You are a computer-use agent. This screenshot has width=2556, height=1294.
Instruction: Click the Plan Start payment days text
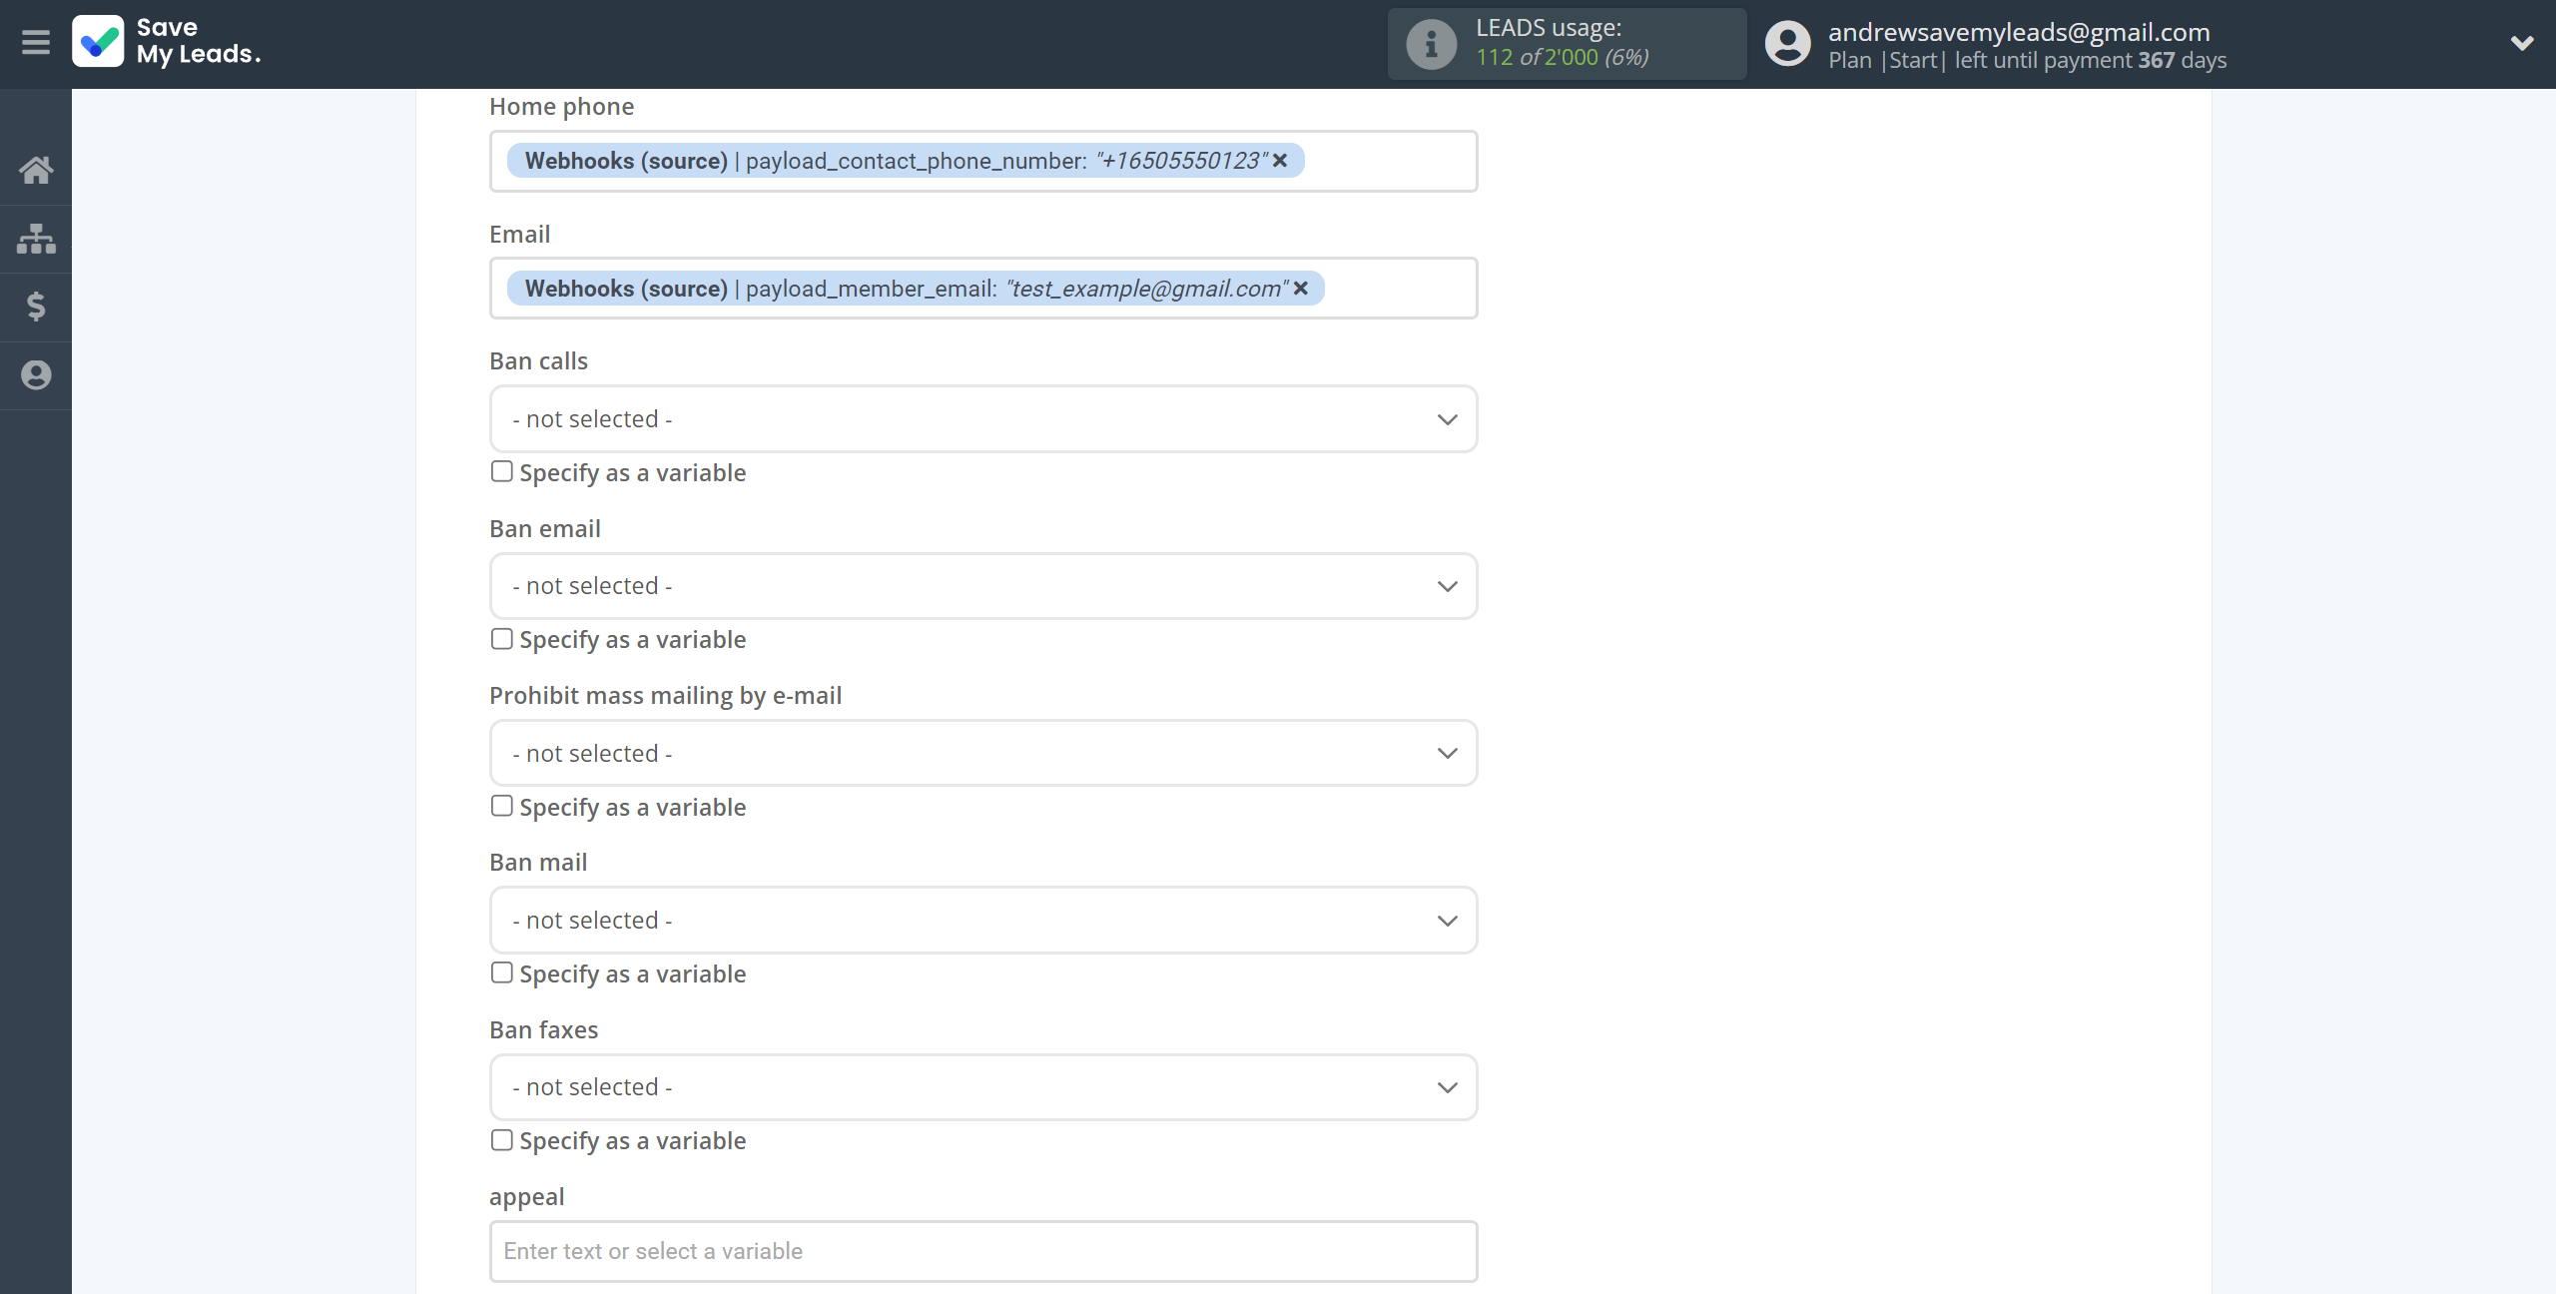click(2027, 61)
